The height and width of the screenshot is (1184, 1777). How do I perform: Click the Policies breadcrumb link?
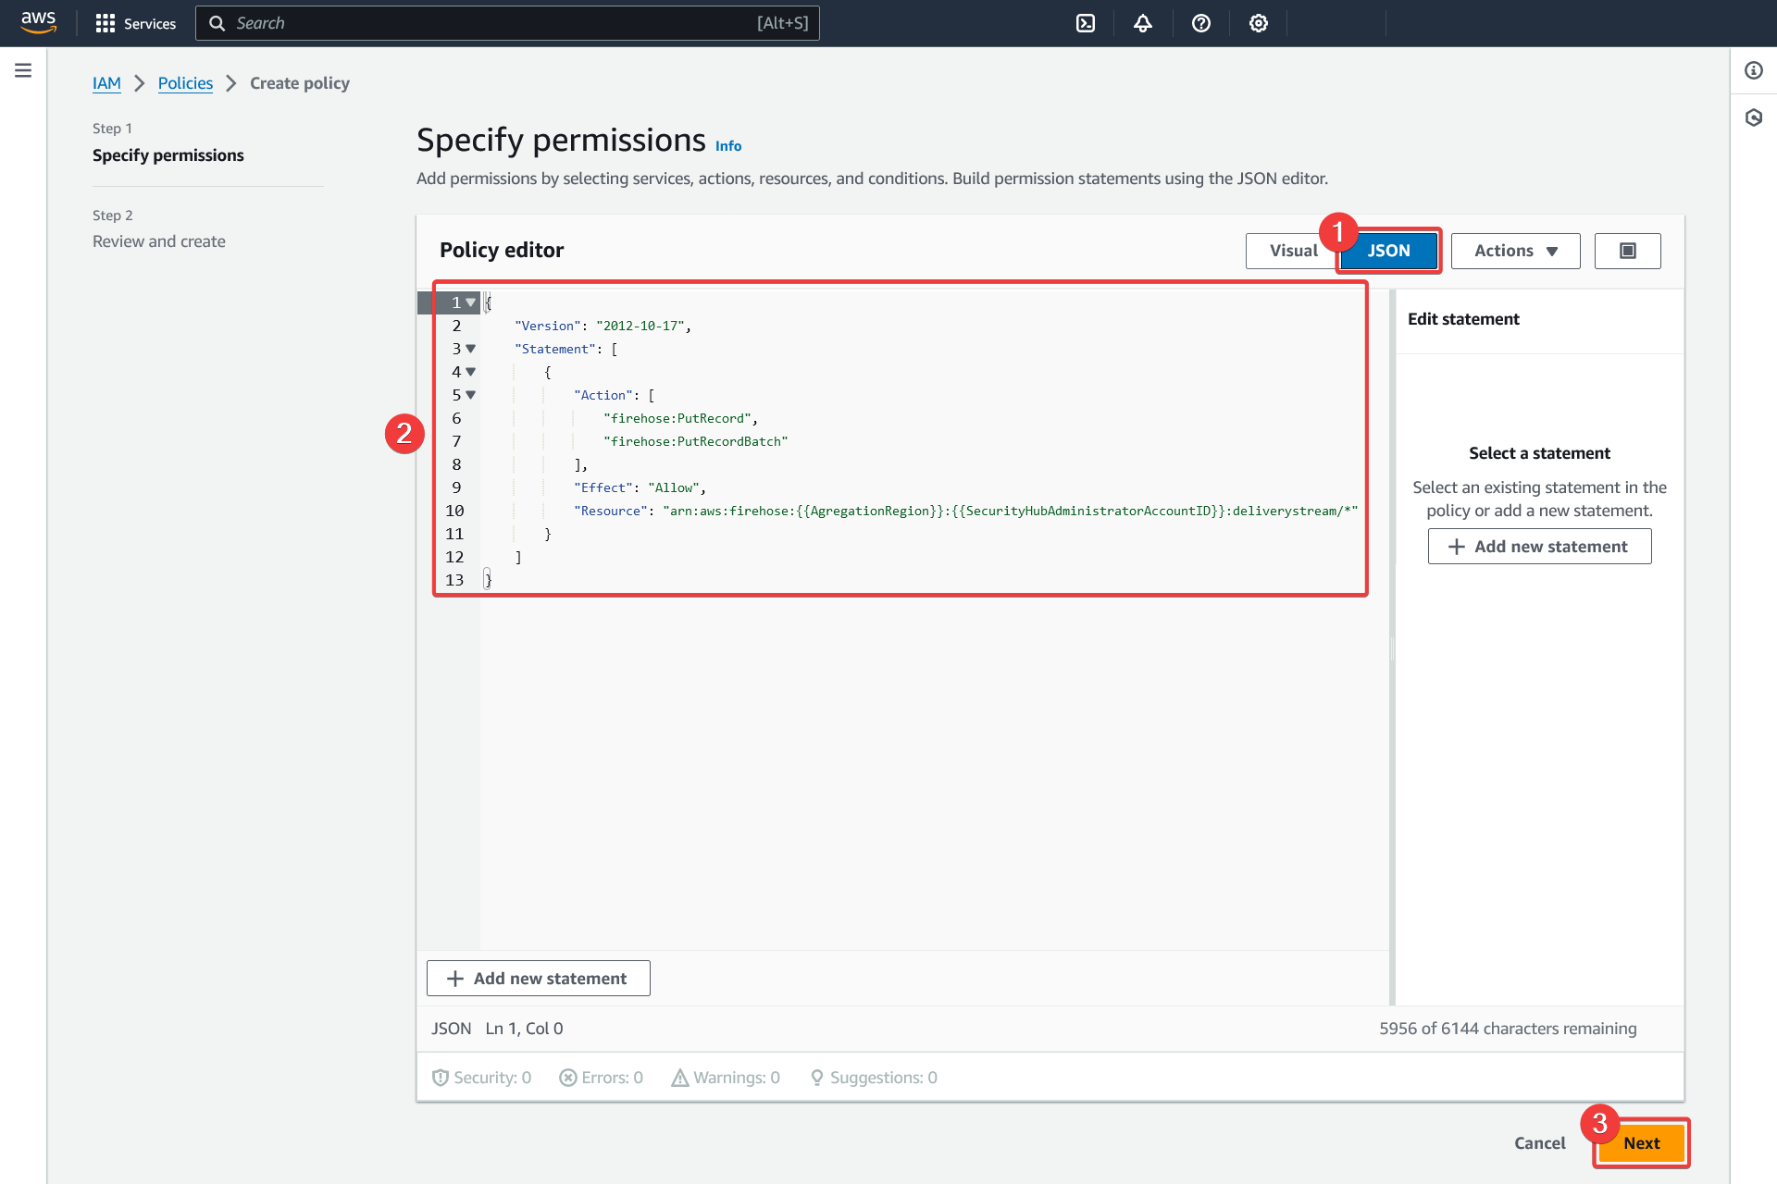[x=185, y=82]
